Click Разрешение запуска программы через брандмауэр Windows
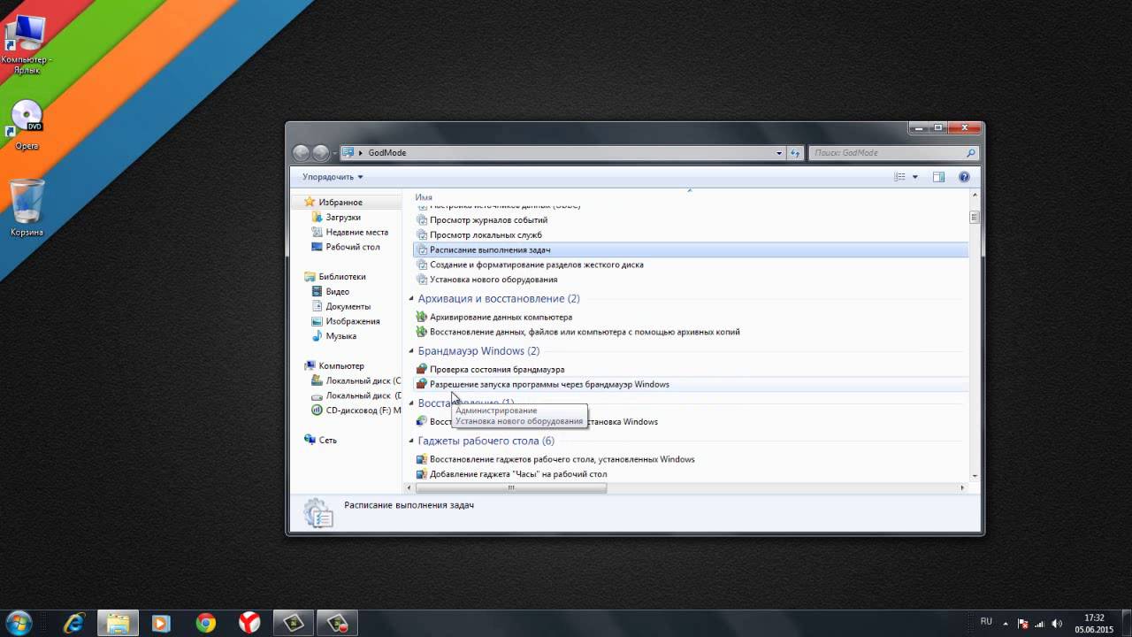Image resolution: width=1132 pixels, height=637 pixels. (x=549, y=385)
